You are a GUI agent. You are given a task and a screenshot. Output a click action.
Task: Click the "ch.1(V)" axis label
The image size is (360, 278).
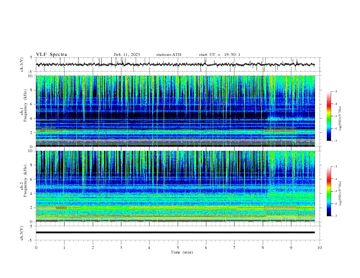click(22, 65)
